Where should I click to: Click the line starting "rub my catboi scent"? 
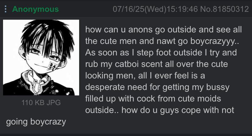click(x=156, y=64)
